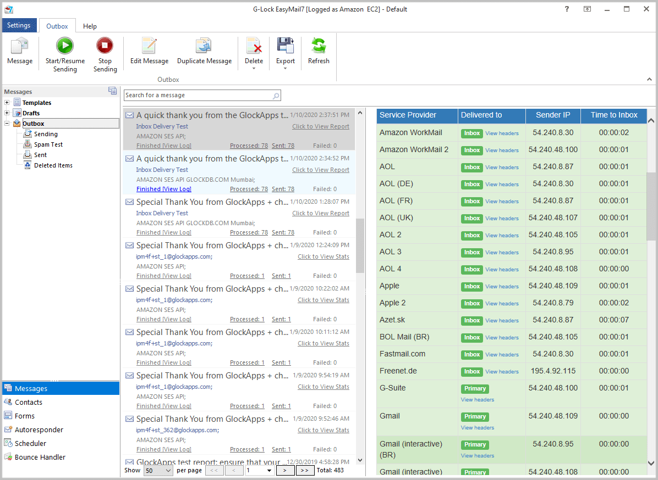The image size is (658, 480).
Task: Click Processed: 78 on 1:28:07 PM message
Action: pos(249,232)
